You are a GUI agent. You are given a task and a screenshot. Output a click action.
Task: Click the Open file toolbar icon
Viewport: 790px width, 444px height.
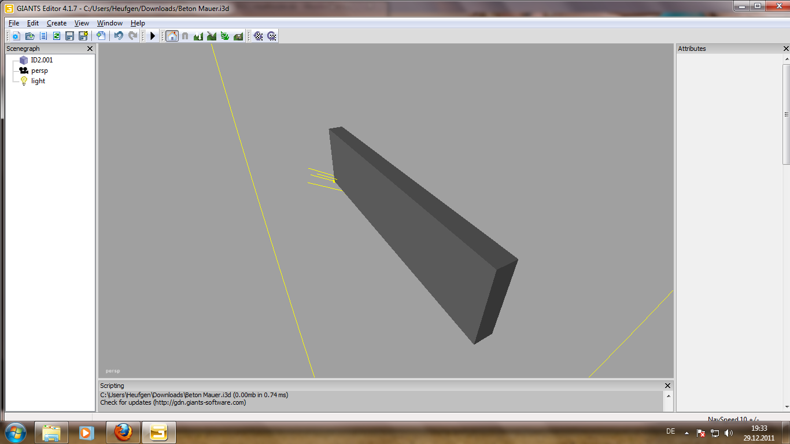point(29,36)
